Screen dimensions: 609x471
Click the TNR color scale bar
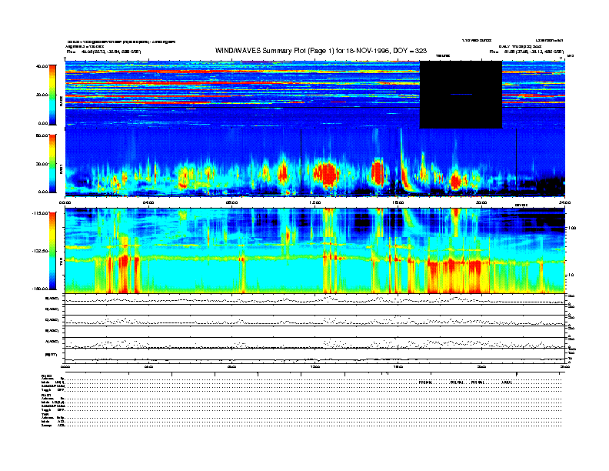52,251
